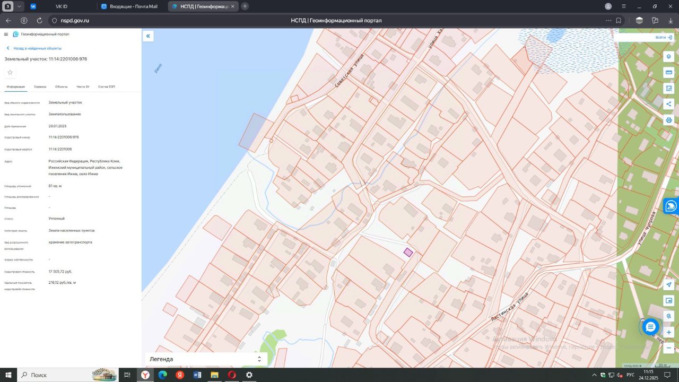Share the current map view
This screenshot has width=679, height=382.
[668, 104]
